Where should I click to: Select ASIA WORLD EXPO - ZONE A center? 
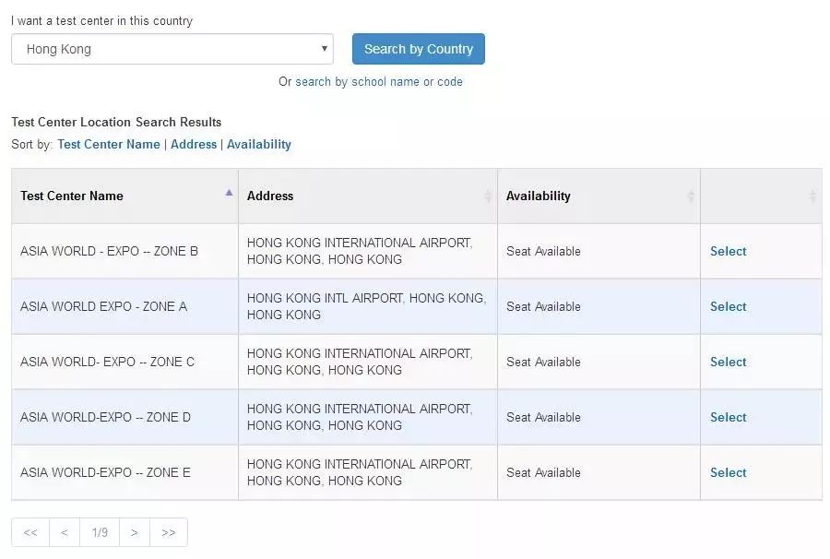(728, 306)
